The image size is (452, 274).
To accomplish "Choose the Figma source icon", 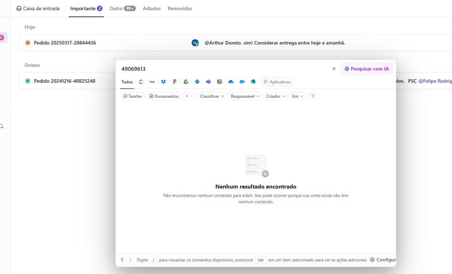I will [175, 82].
